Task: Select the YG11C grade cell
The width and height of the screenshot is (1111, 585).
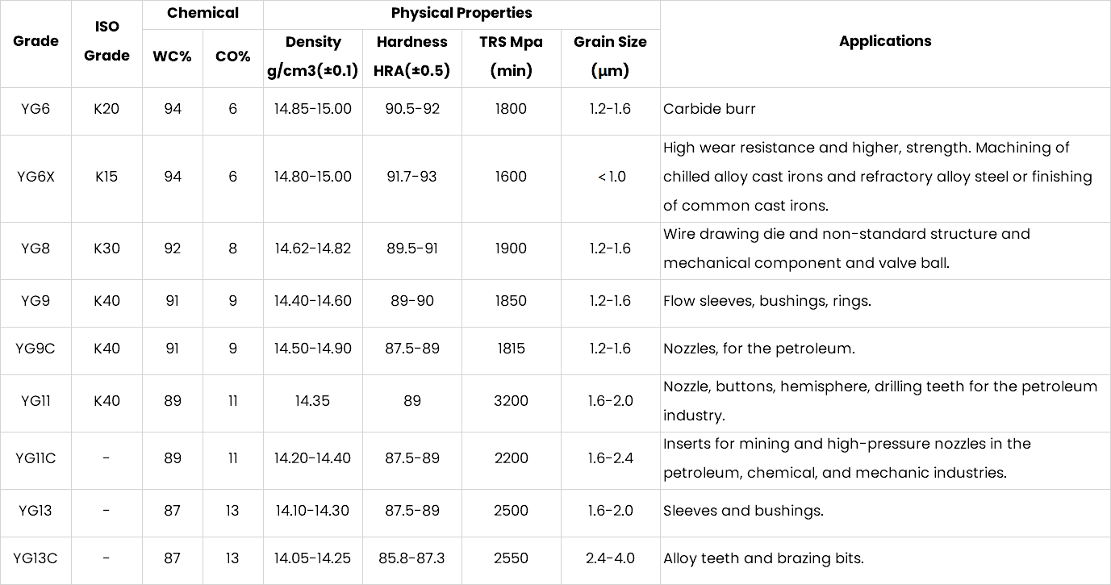Action: [x=36, y=458]
